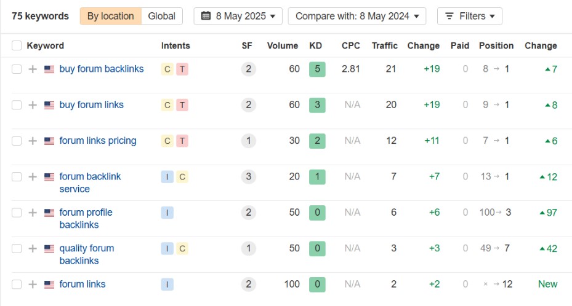The width and height of the screenshot is (572, 306).
Task: Click the I intent badge on forum profile backlinks
Action: 167,213
